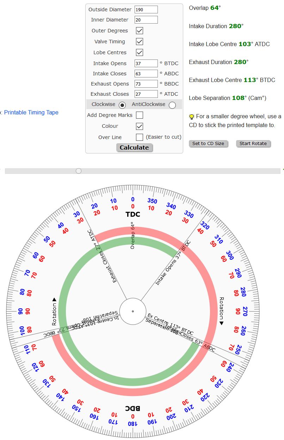This screenshot has width=284, height=440.
Task: Check the Over Line checkbox
Action: coord(140,137)
